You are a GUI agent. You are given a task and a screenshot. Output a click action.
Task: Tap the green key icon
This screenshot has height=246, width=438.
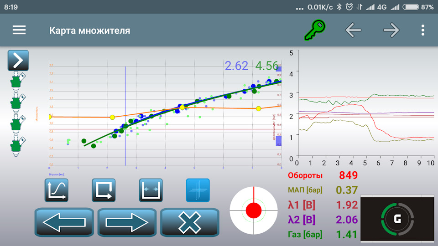coord(315,30)
